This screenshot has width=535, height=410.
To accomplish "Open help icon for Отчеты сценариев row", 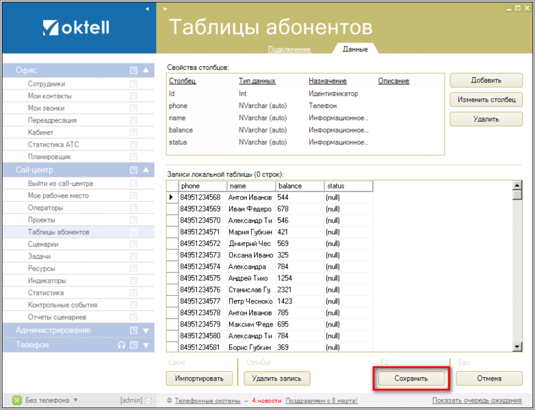I will pyautogui.click(x=133, y=317).
